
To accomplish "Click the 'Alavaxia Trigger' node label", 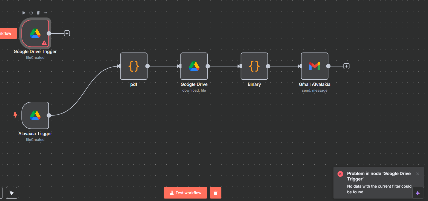I will point(35,133).
